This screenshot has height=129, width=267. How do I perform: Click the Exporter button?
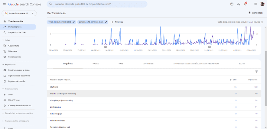click(256, 13)
